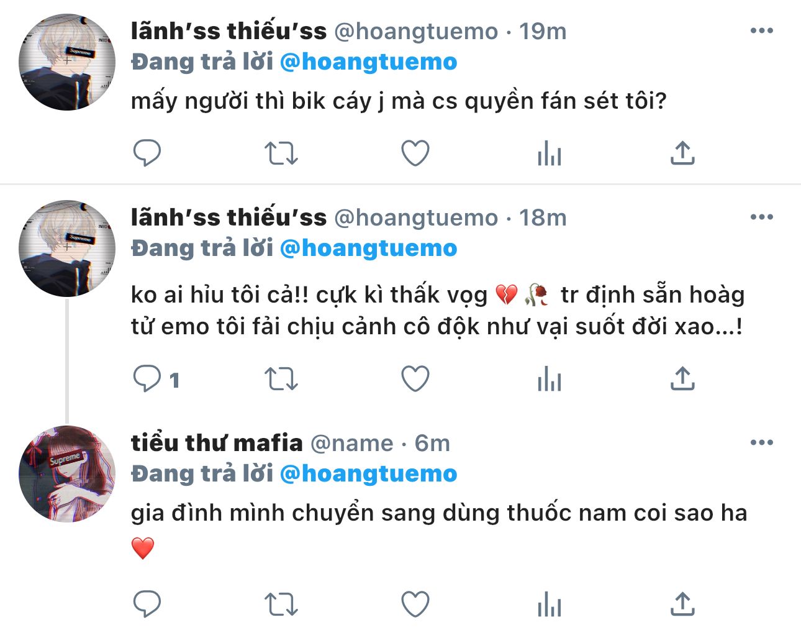Viewport: 801px width, 630px height.
Task: Share tiểu thư mafia's tweet
Action: pyautogui.click(x=682, y=603)
